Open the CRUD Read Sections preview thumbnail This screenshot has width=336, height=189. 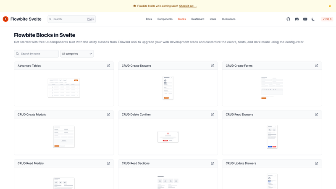tap(168, 183)
